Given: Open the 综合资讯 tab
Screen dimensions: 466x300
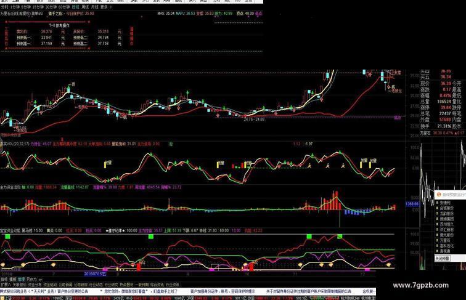Looking at the screenshot, I should click(157, 285).
